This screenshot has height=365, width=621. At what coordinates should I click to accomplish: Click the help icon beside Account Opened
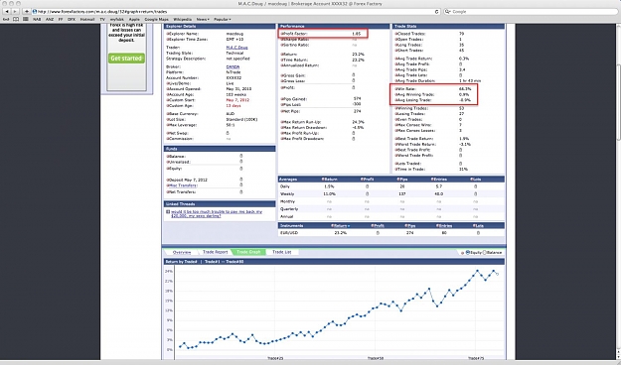168,89
